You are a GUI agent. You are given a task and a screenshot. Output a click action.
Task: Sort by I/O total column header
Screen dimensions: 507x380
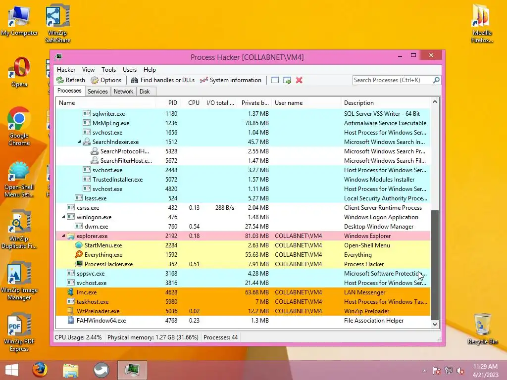pyautogui.click(x=220, y=103)
